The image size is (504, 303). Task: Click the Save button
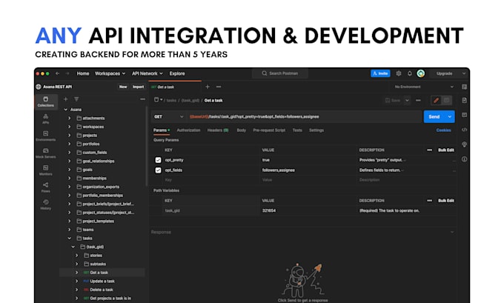click(x=393, y=101)
